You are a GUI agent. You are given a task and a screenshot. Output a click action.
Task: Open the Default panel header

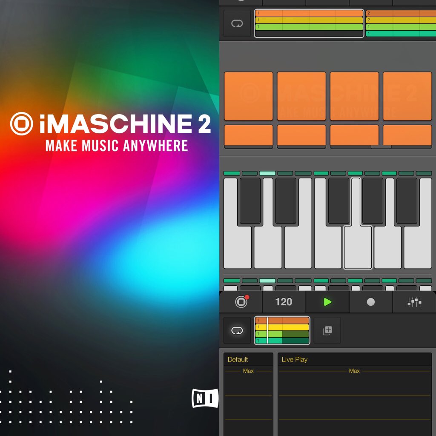point(248,359)
